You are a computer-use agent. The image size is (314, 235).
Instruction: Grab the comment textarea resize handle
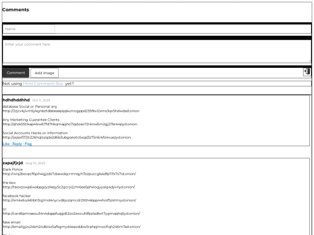click(x=309, y=60)
